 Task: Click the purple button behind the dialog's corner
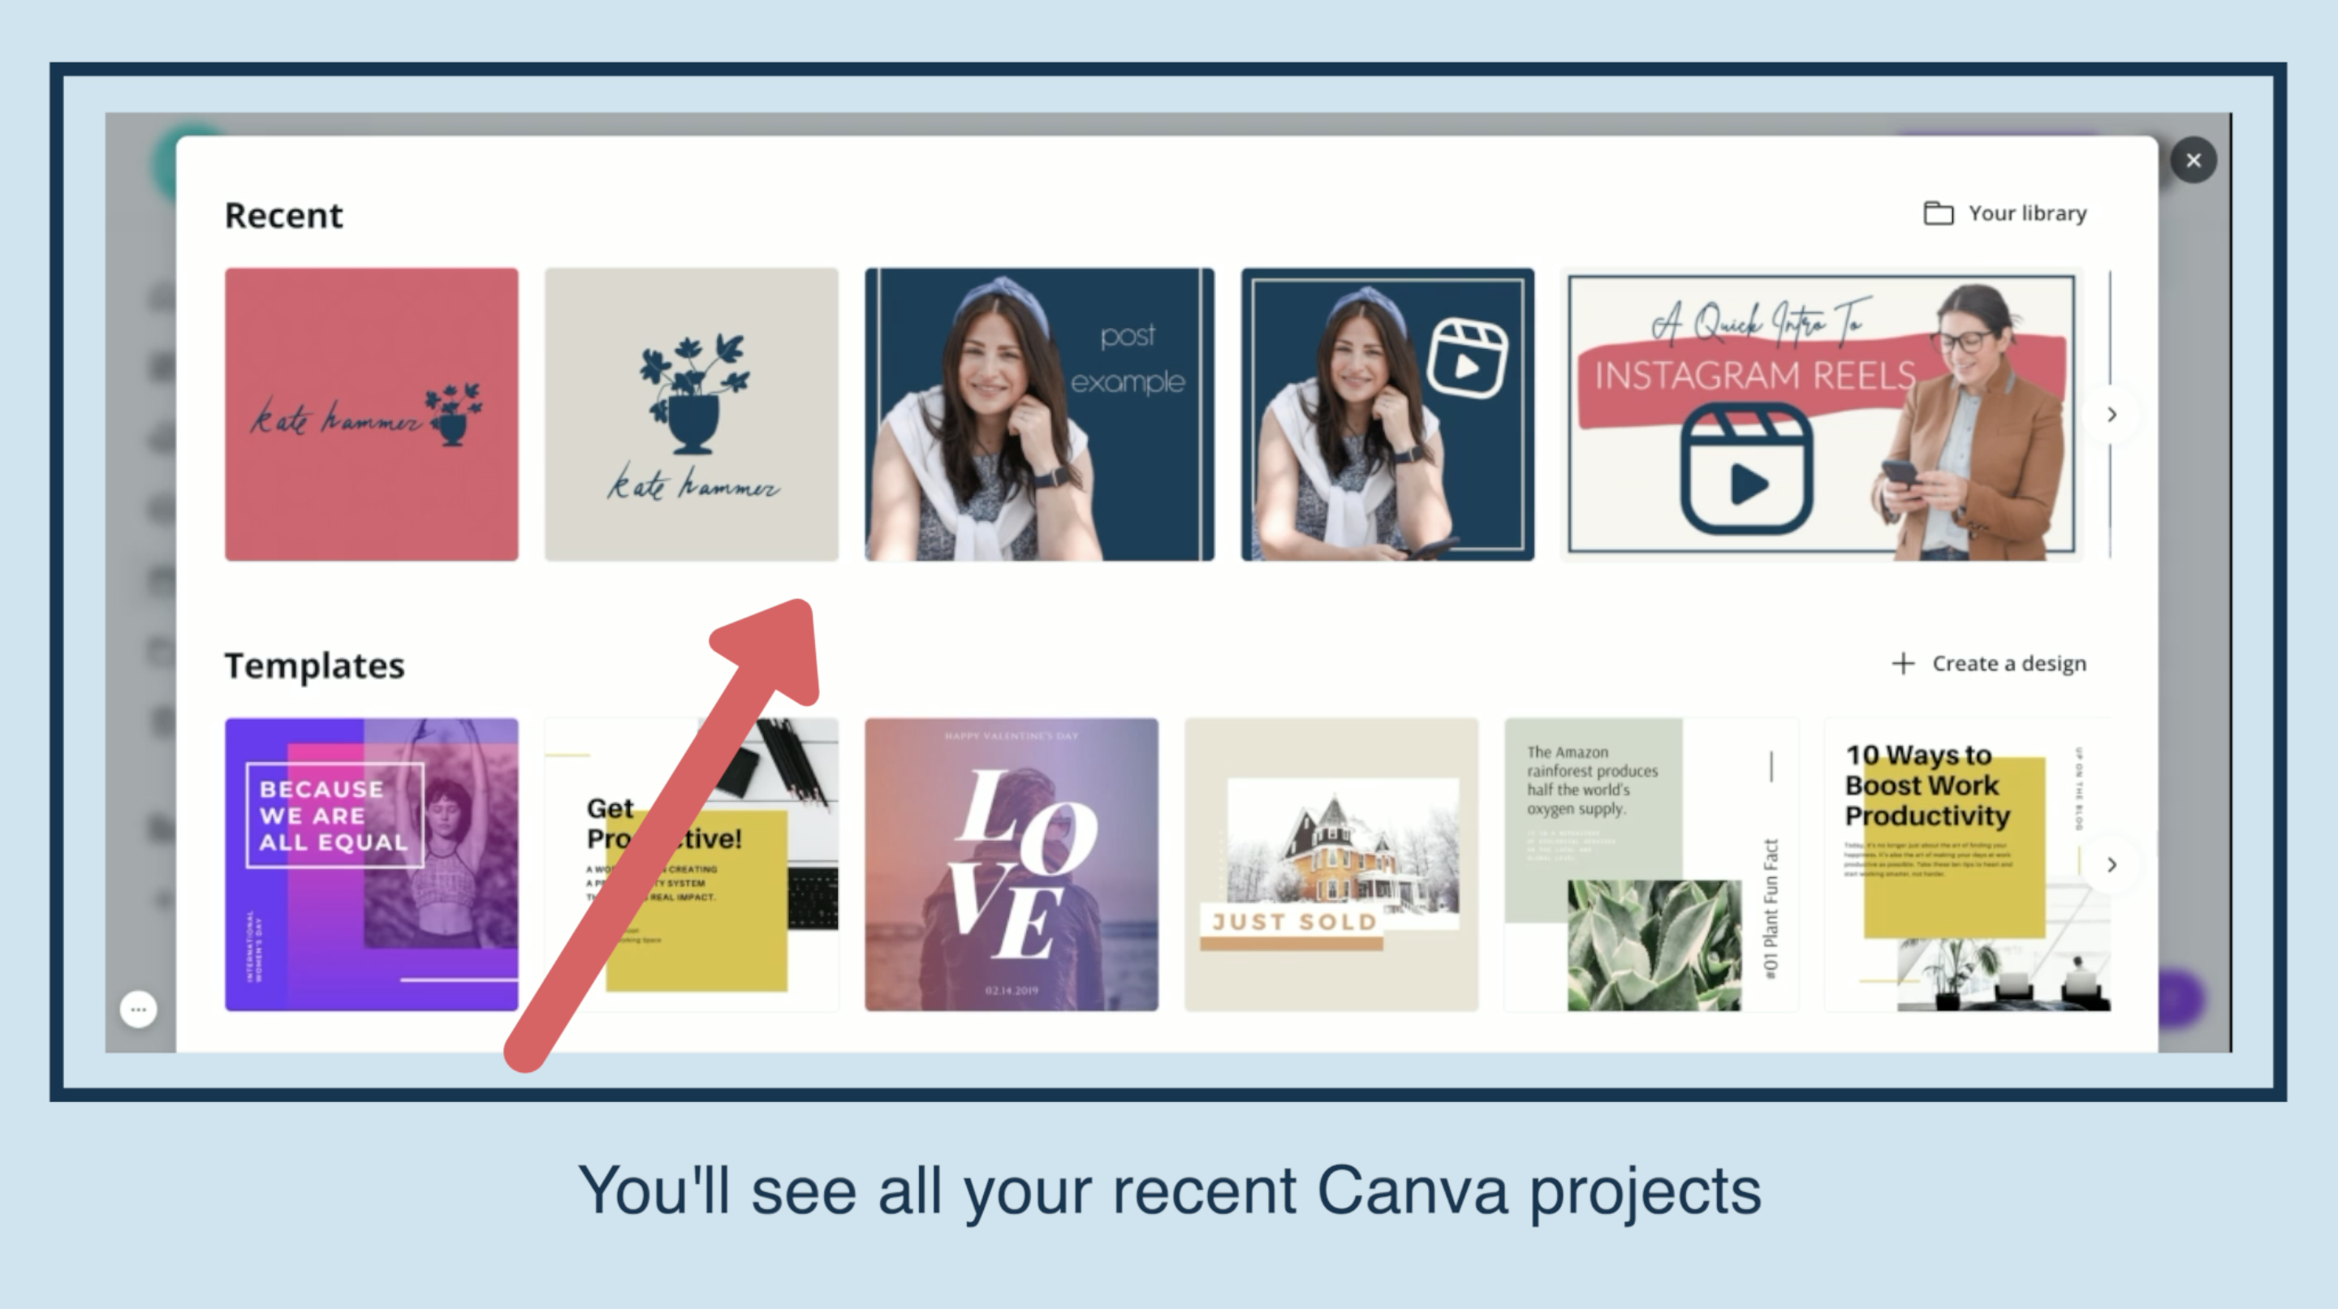click(2181, 998)
